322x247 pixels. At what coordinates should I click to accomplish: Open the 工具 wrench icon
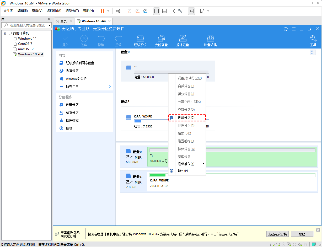(x=313, y=39)
